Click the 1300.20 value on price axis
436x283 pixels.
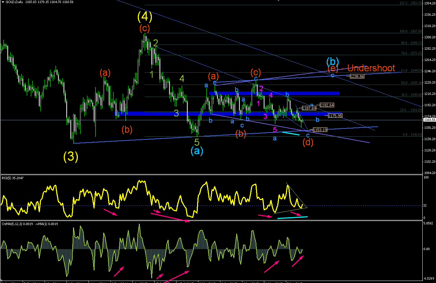[429, 37]
